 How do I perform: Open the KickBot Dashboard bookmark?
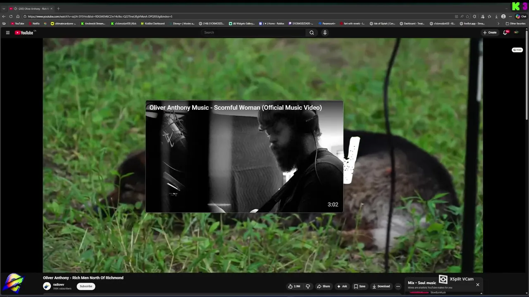153,24
